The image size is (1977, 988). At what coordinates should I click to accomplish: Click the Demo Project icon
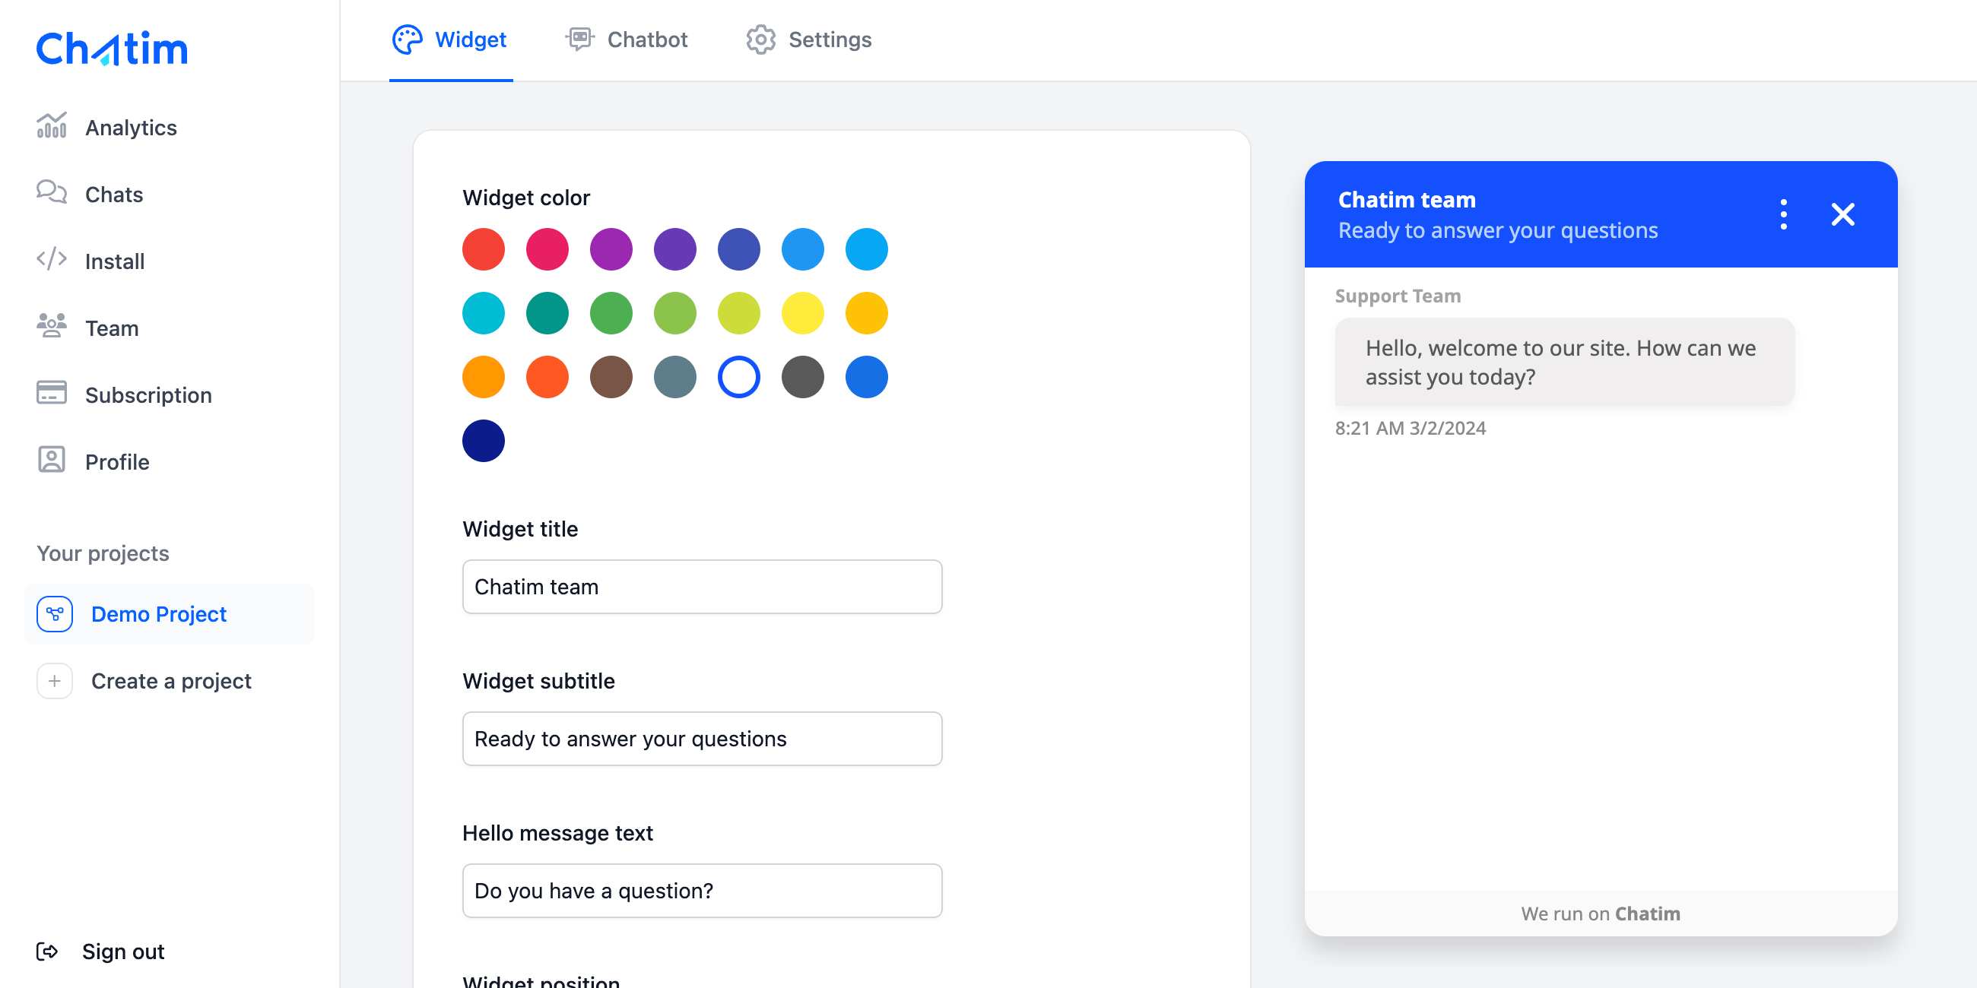pos(55,614)
